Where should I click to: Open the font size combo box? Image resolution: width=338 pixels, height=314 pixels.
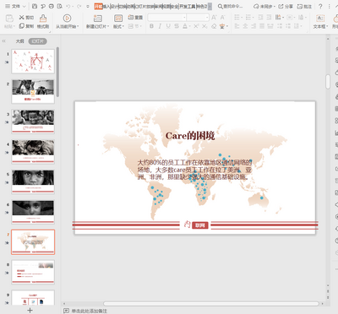coord(198,18)
